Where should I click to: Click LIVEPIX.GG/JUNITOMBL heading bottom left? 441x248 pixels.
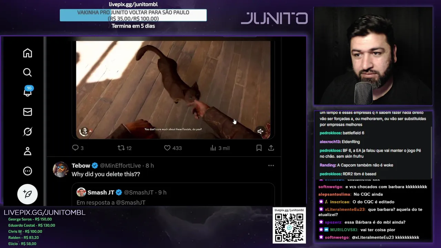tap(44, 213)
